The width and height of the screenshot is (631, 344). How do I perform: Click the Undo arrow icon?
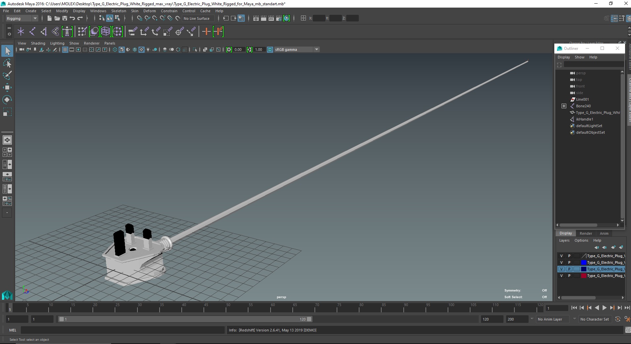pyautogui.click(x=72, y=18)
